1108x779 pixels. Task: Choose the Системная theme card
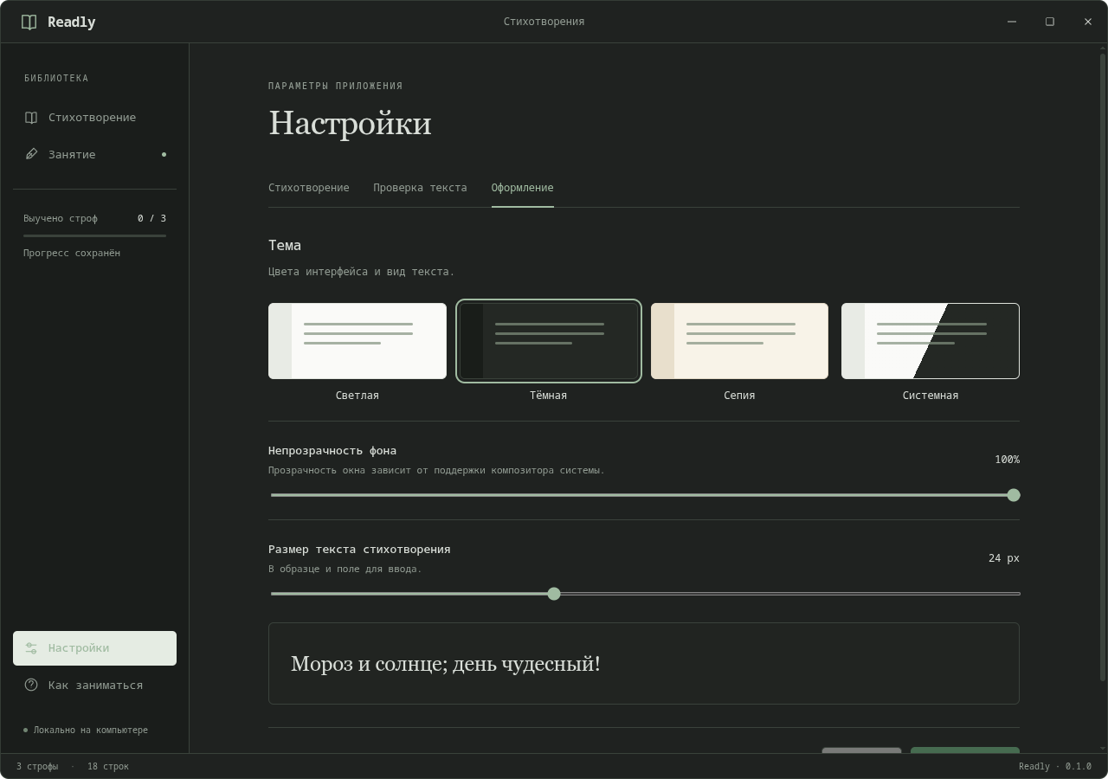tap(931, 341)
